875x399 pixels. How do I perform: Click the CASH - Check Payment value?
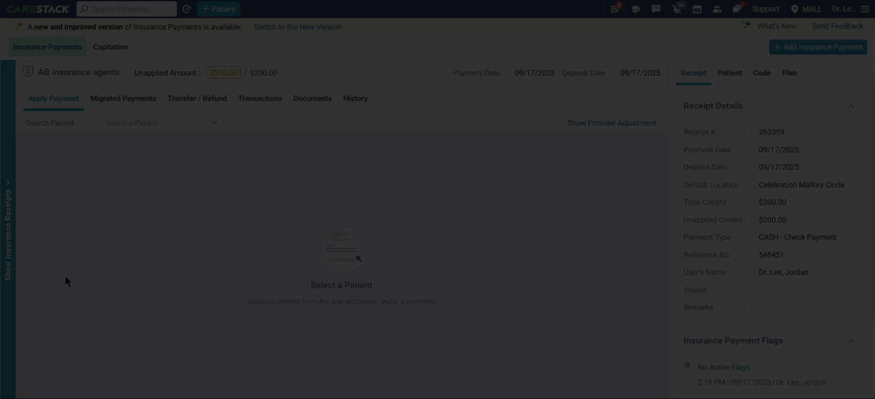(x=797, y=237)
